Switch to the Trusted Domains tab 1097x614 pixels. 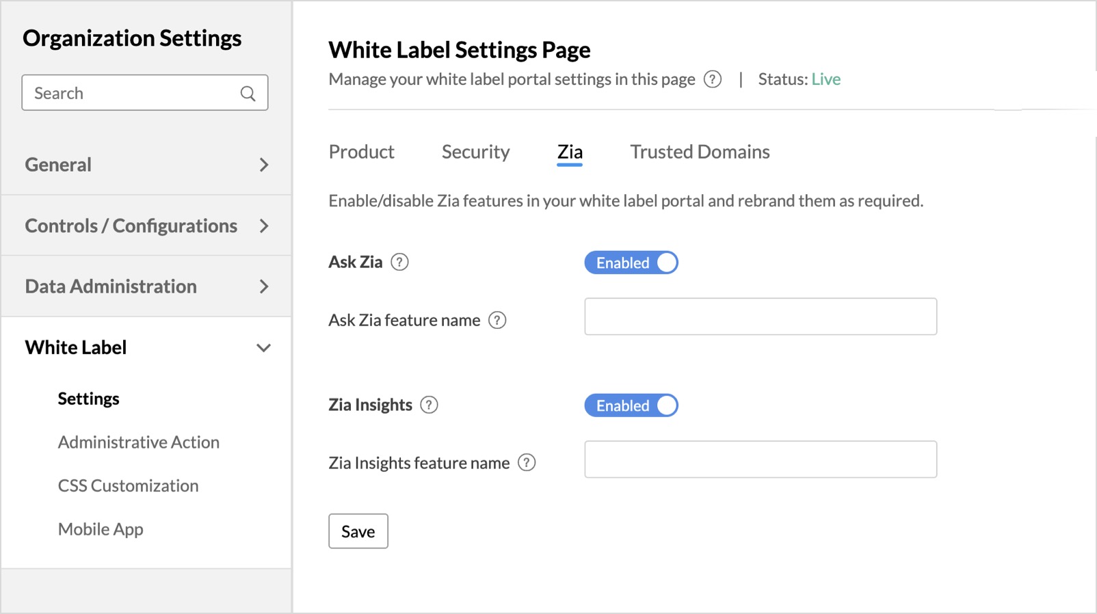click(700, 152)
